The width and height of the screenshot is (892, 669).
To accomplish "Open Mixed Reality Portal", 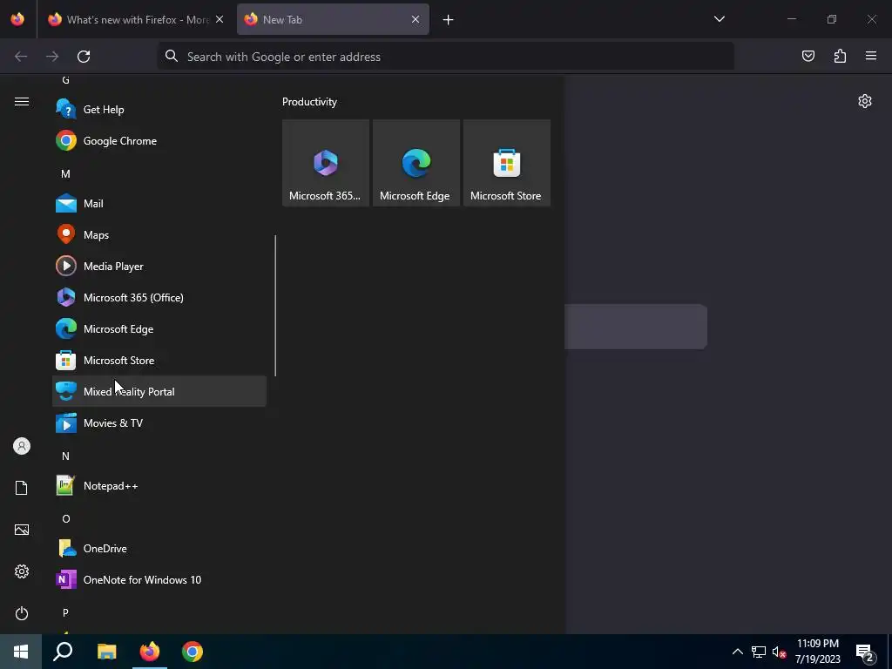I will point(159,391).
